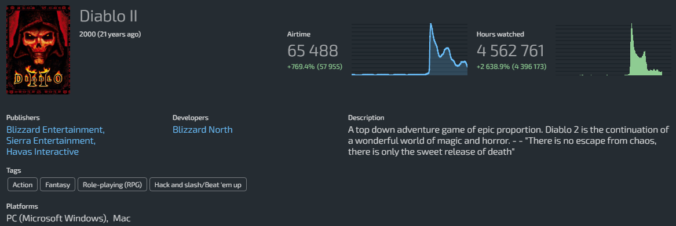The height and width of the screenshot is (226, 676).
Task: Click the blue Airtime line chart
Action: (x=410, y=50)
